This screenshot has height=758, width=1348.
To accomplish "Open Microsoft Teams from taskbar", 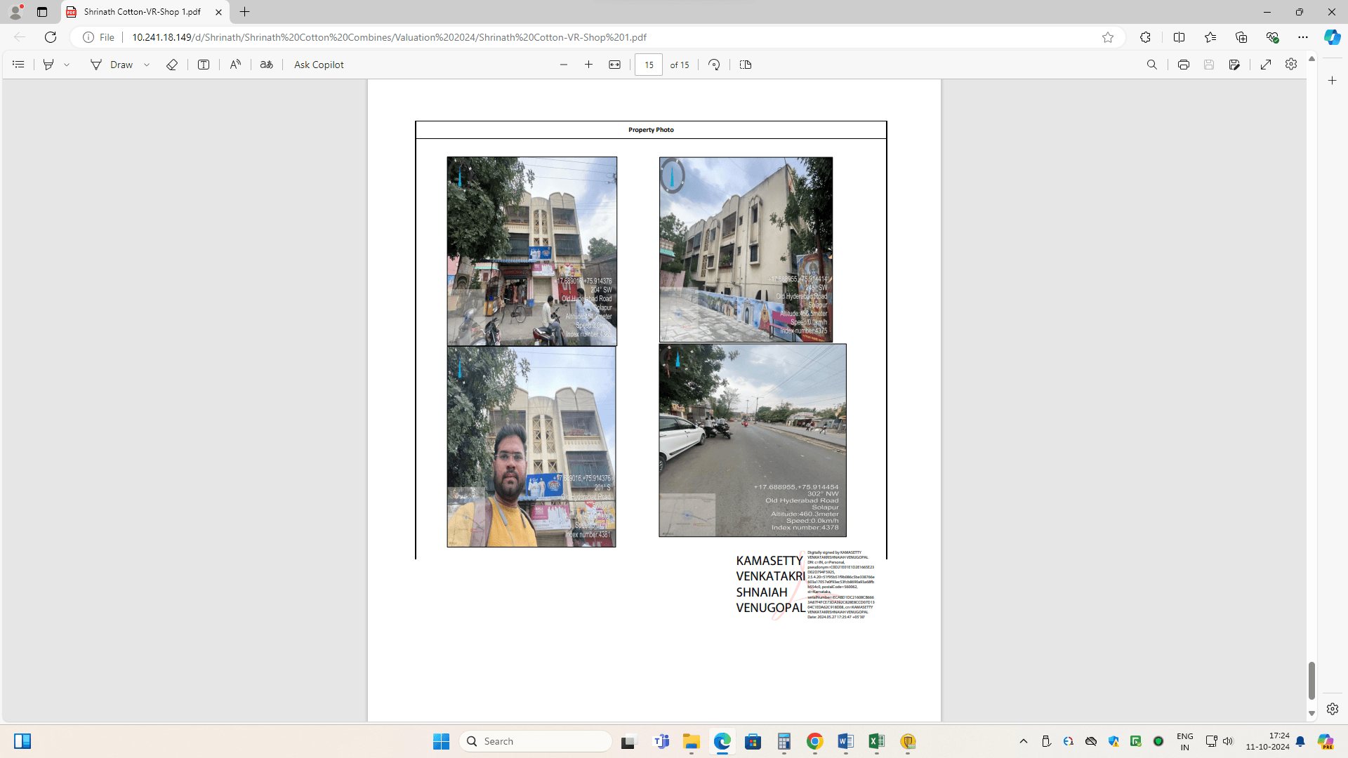I will pyautogui.click(x=661, y=741).
